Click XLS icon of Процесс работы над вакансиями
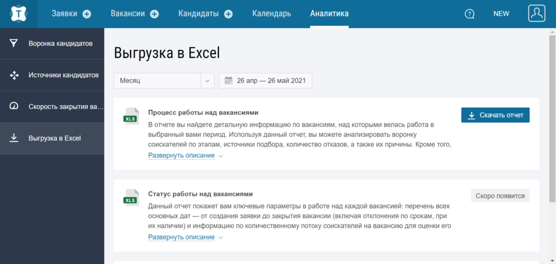Screen dimensions: 556x264 coord(131,116)
